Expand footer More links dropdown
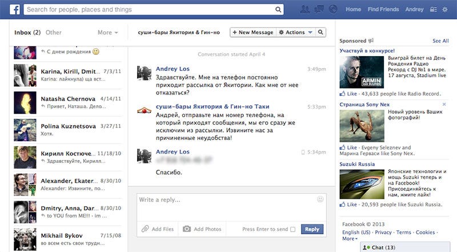Viewport: 457px width, 252px height. click(x=350, y=239)
